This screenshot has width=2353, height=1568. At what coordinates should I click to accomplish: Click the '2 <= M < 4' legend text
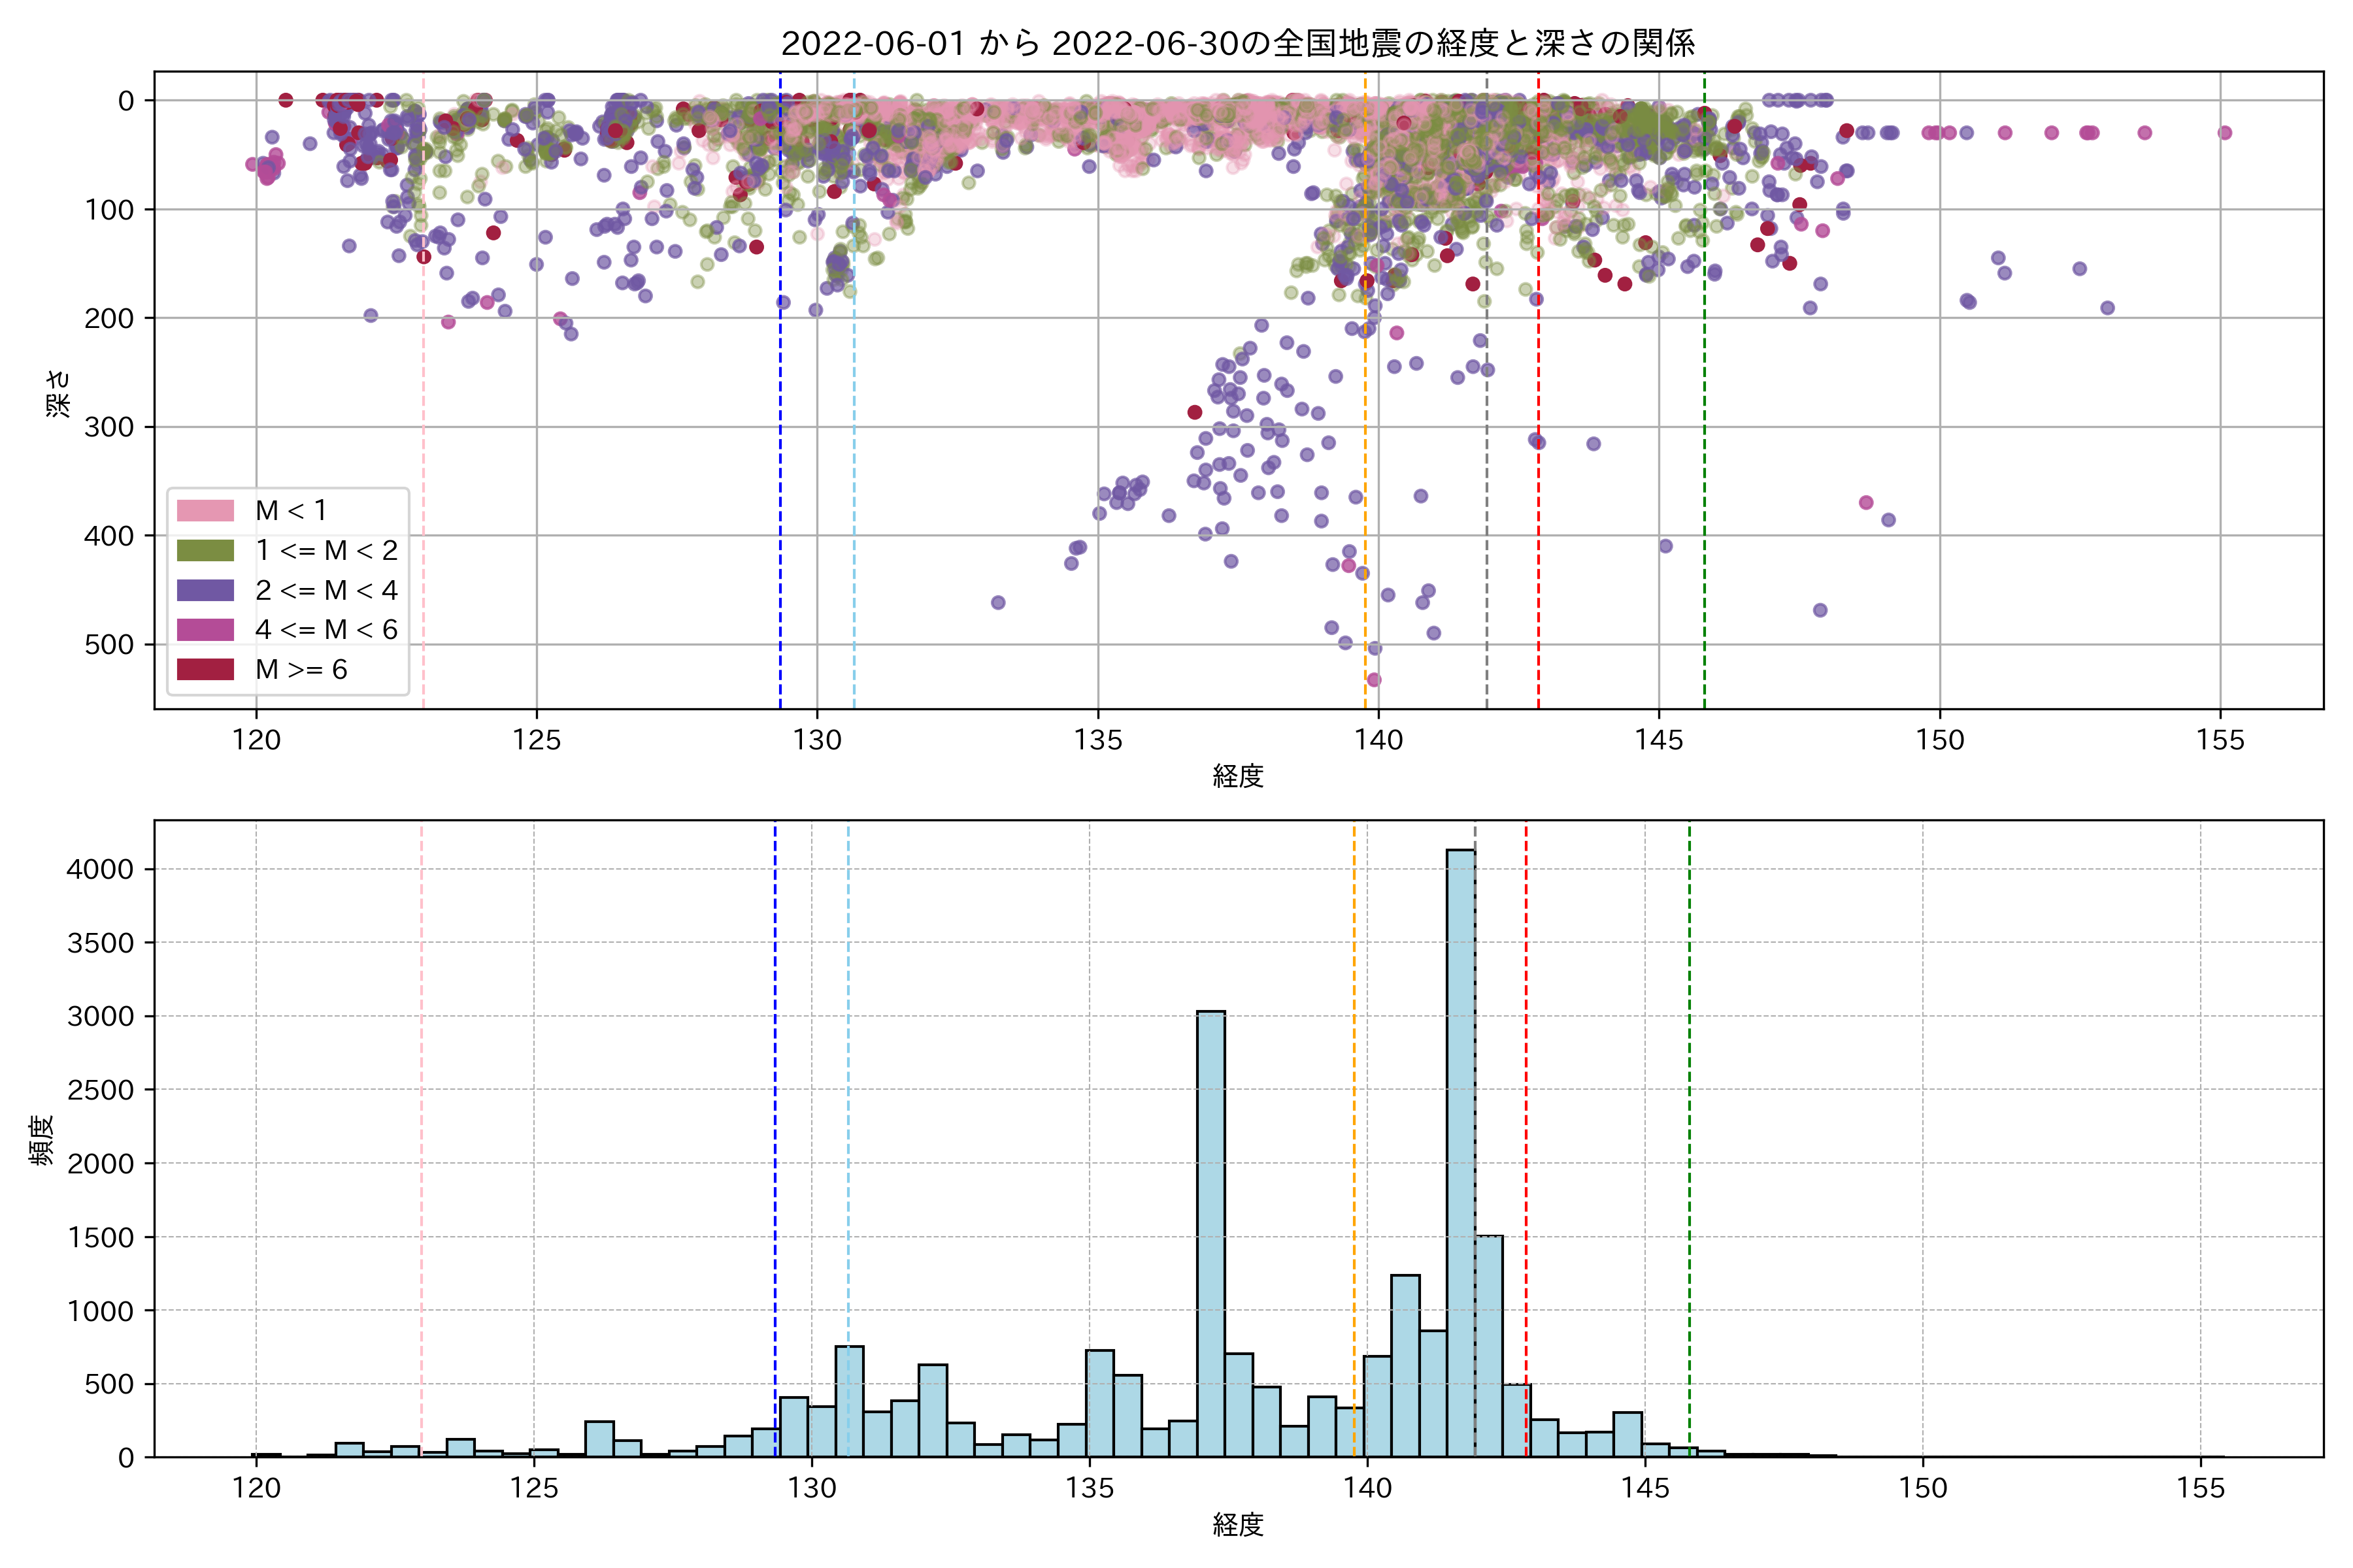326,590
